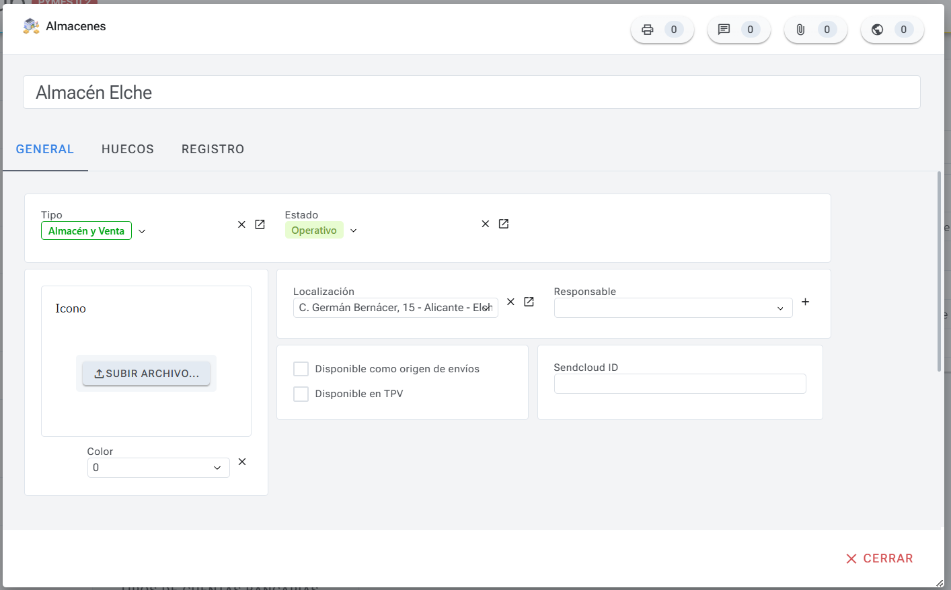Switch to the HUECOS tab

[x=128, y=149]
